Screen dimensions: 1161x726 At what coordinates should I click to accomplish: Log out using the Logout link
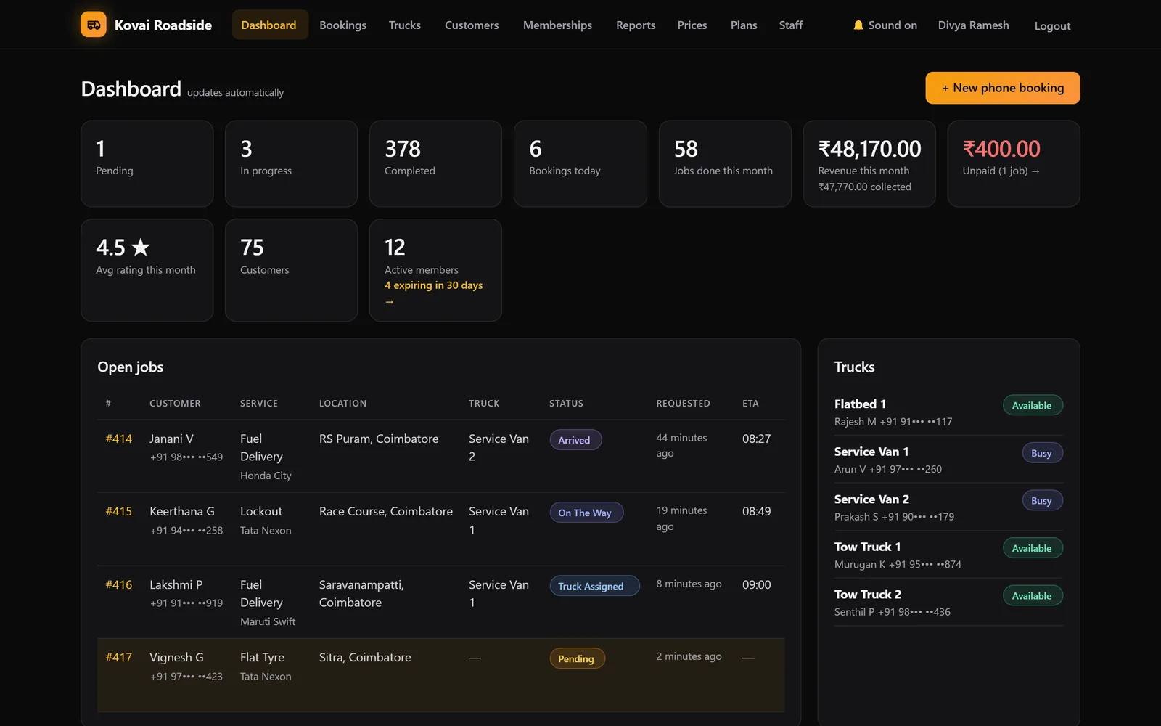pyautogui.click(x=1052, y=26)
